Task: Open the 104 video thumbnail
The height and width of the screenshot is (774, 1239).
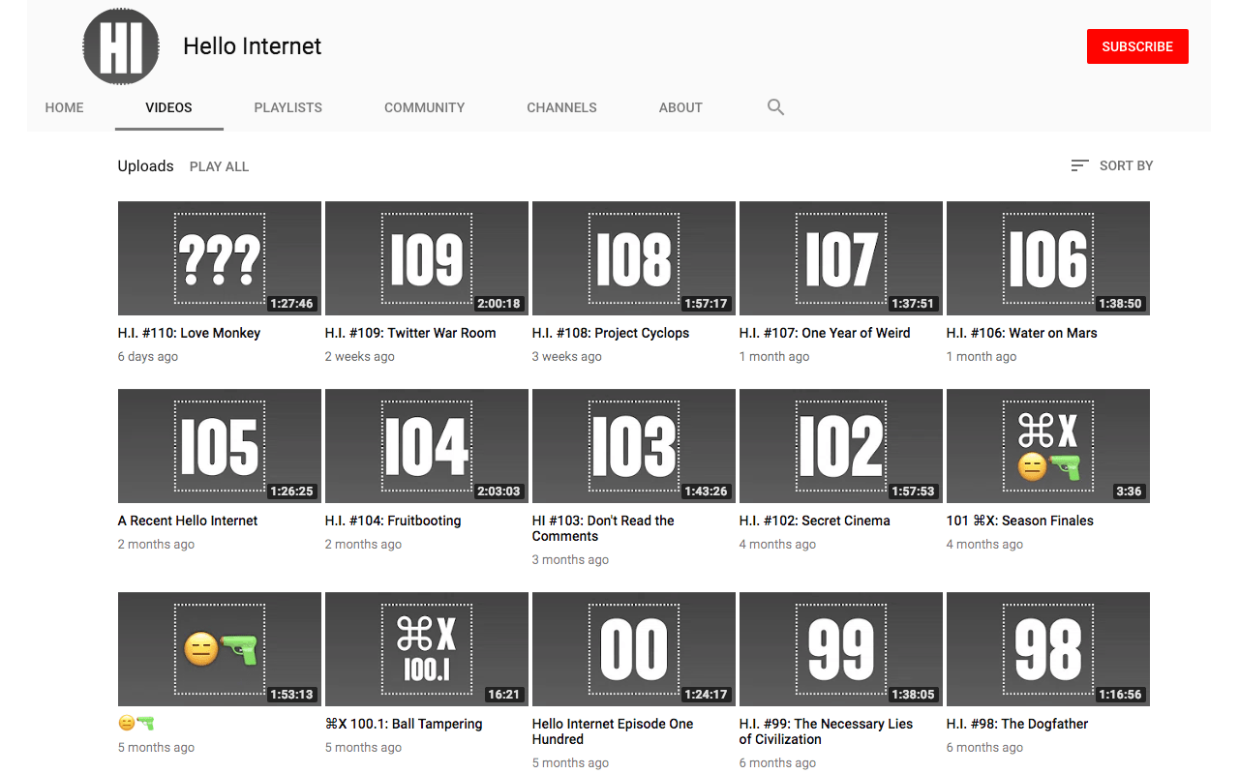Action: click(427, 446)
